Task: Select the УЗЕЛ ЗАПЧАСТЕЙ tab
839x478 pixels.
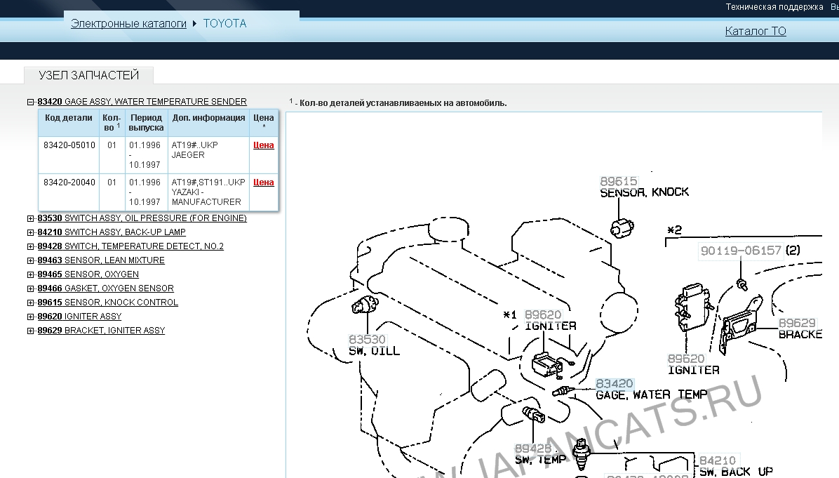Action: [x=88, y=76]
